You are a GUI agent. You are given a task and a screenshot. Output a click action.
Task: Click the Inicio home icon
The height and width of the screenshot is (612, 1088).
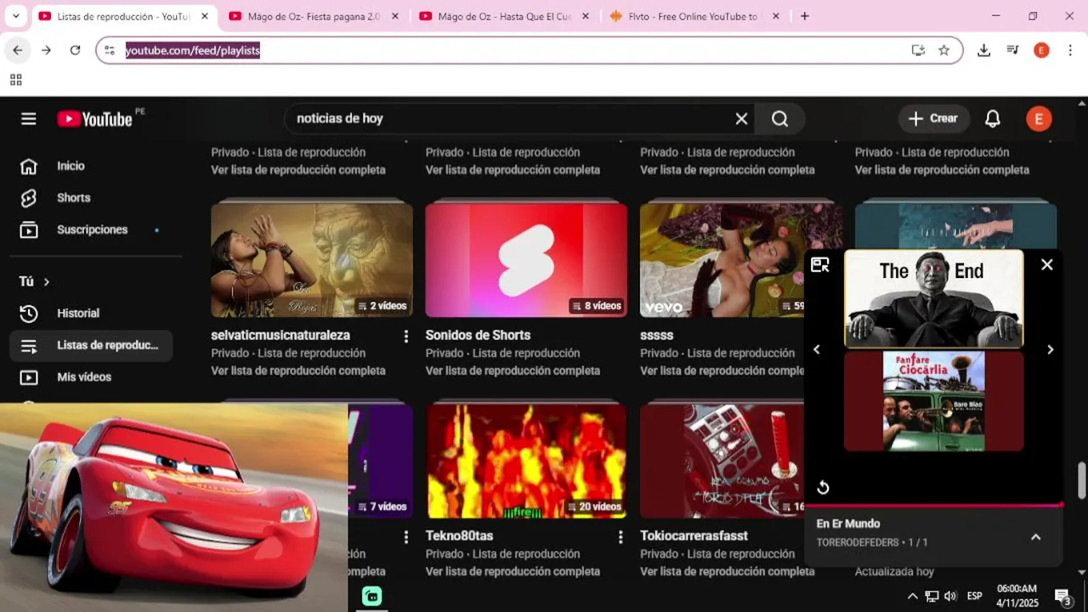(x=29, y=167)
